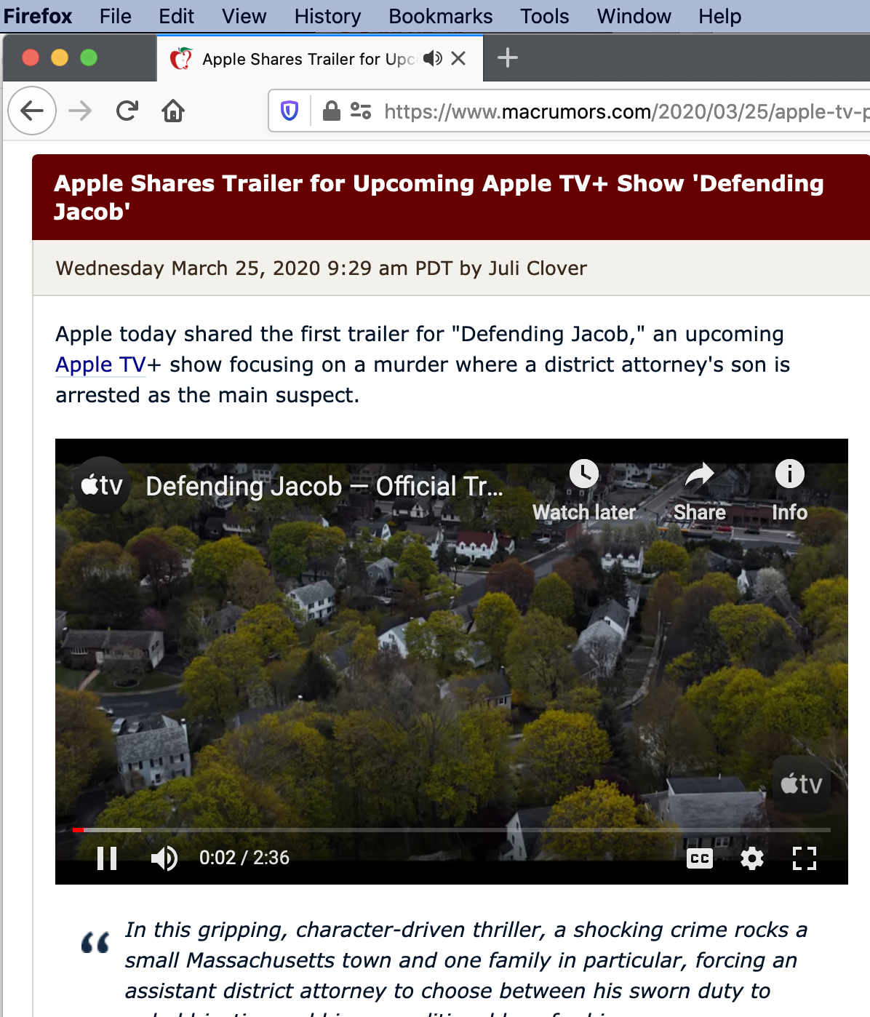
Task: Open the Firefox home page
Action: pyautogui.click(x=173, y=111)
